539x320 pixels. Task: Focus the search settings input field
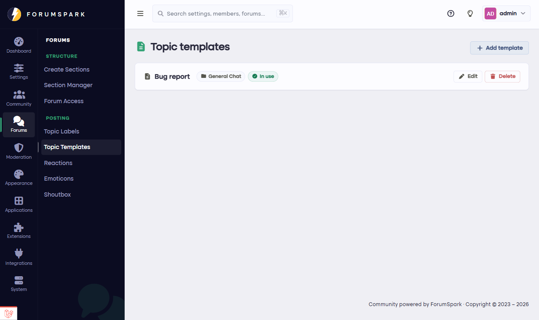[222, 13]
